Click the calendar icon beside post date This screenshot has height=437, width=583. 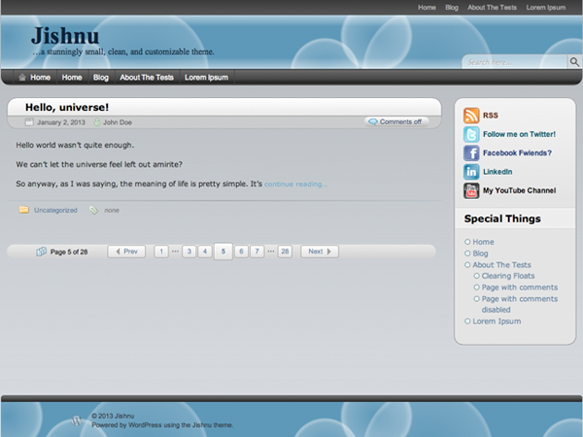(x=29, y=122)
